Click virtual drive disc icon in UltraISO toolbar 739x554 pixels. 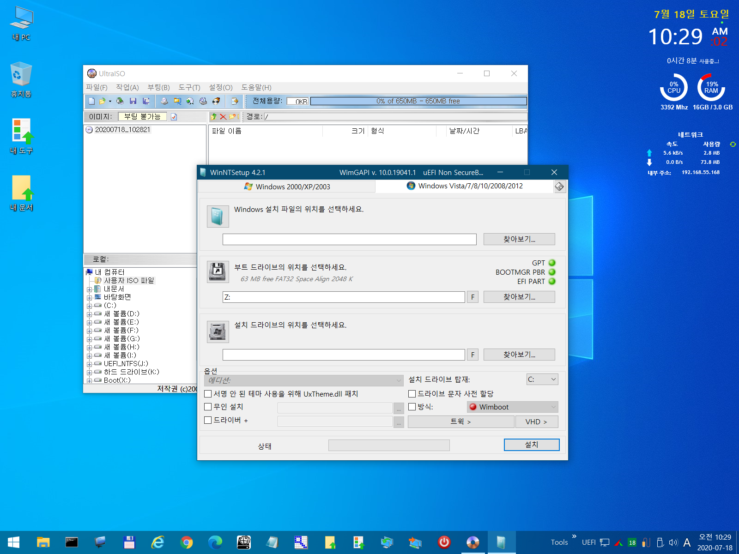click(x=203, y=101)
